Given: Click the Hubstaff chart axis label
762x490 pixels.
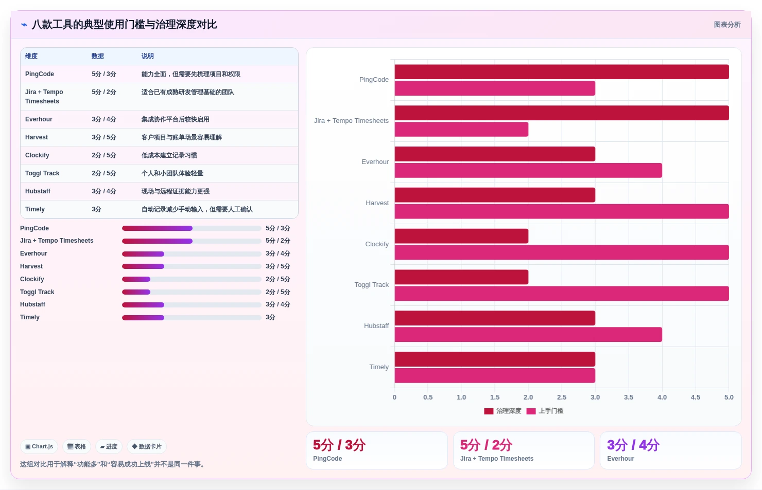Looking at the screenshot, I should click(376, 326).
